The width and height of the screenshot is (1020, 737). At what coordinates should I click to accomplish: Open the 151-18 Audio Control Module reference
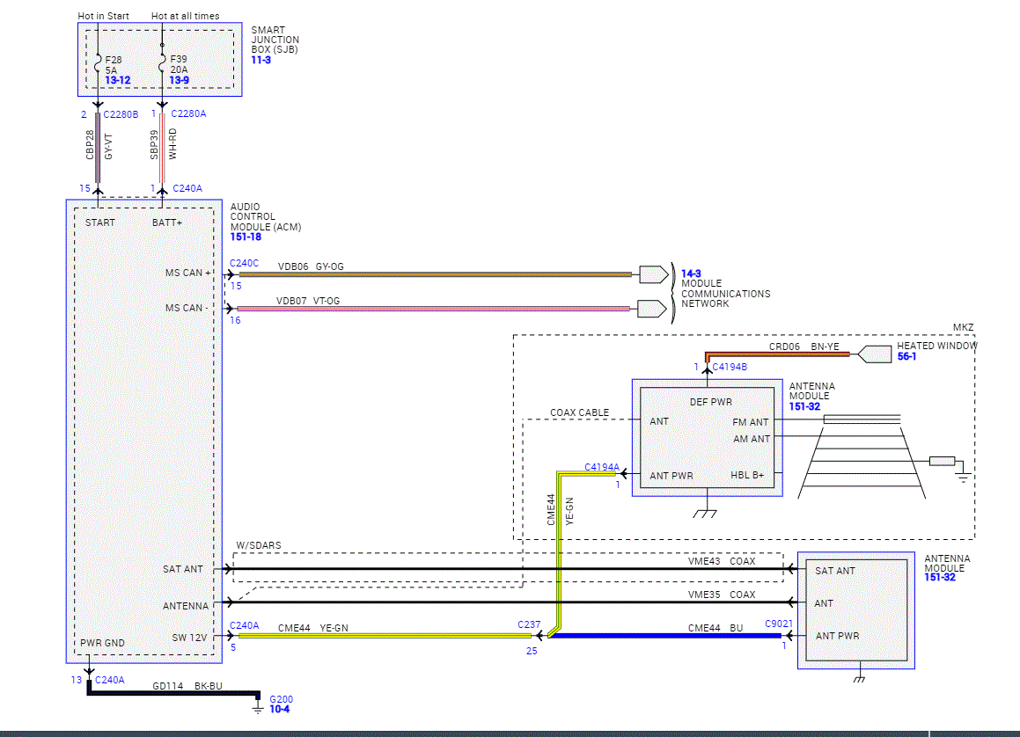(x=246, y=237)
